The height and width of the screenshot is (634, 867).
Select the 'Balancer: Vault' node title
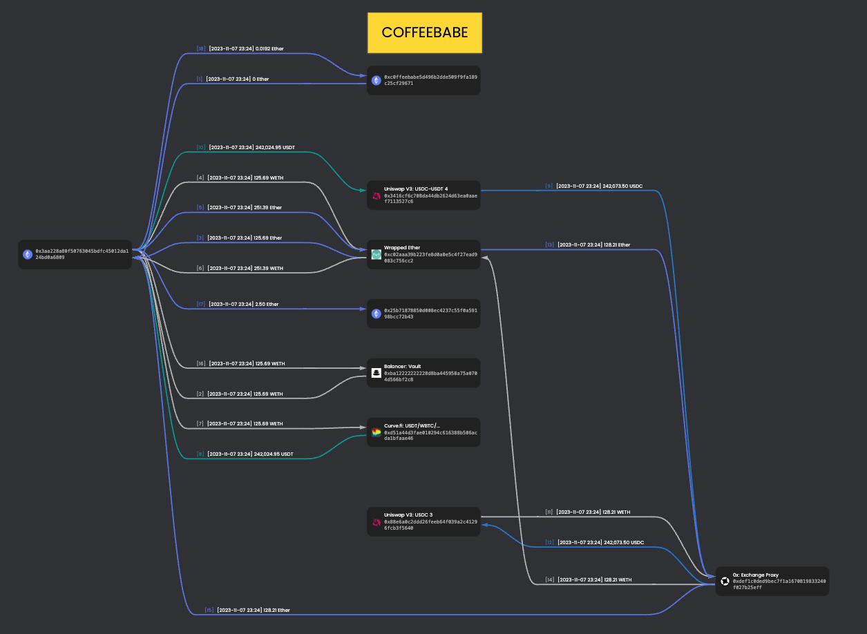coord(403,366)
